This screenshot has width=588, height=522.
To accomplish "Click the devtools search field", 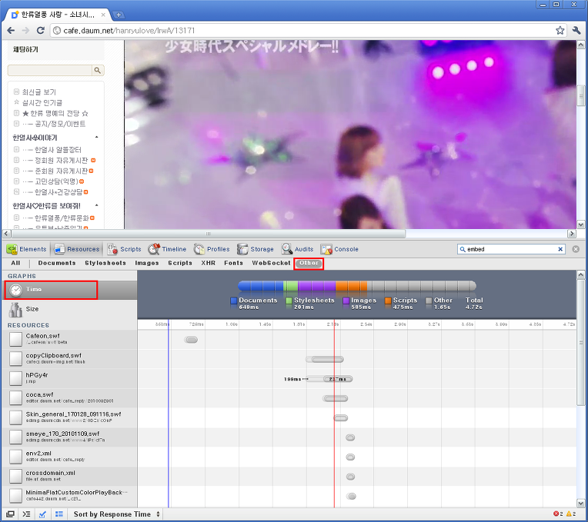I will tap(512, 249).
